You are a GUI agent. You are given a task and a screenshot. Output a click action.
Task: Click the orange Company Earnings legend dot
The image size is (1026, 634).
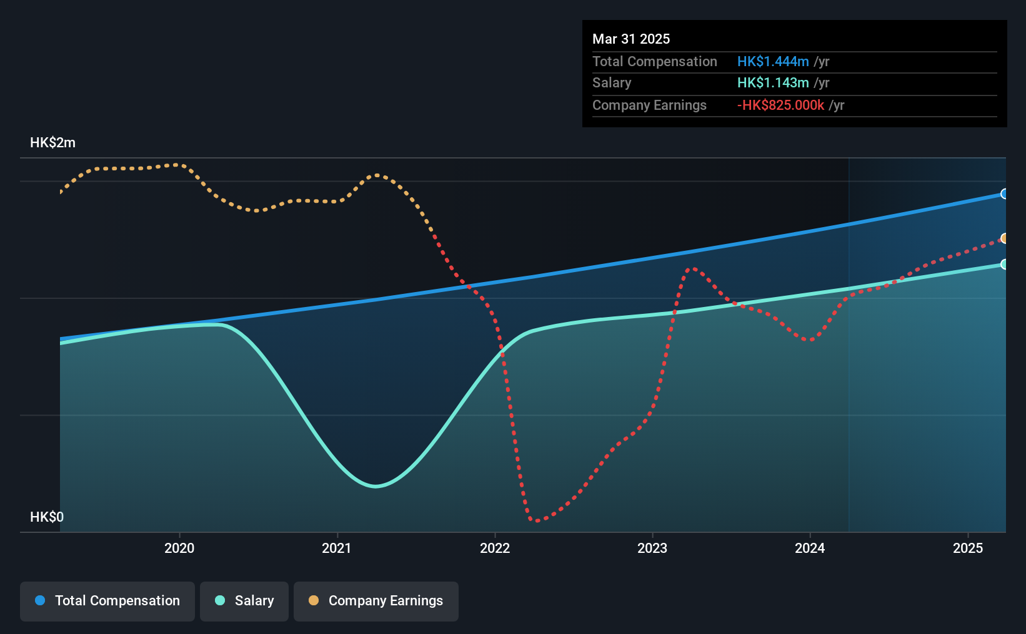tap(314, 600)
